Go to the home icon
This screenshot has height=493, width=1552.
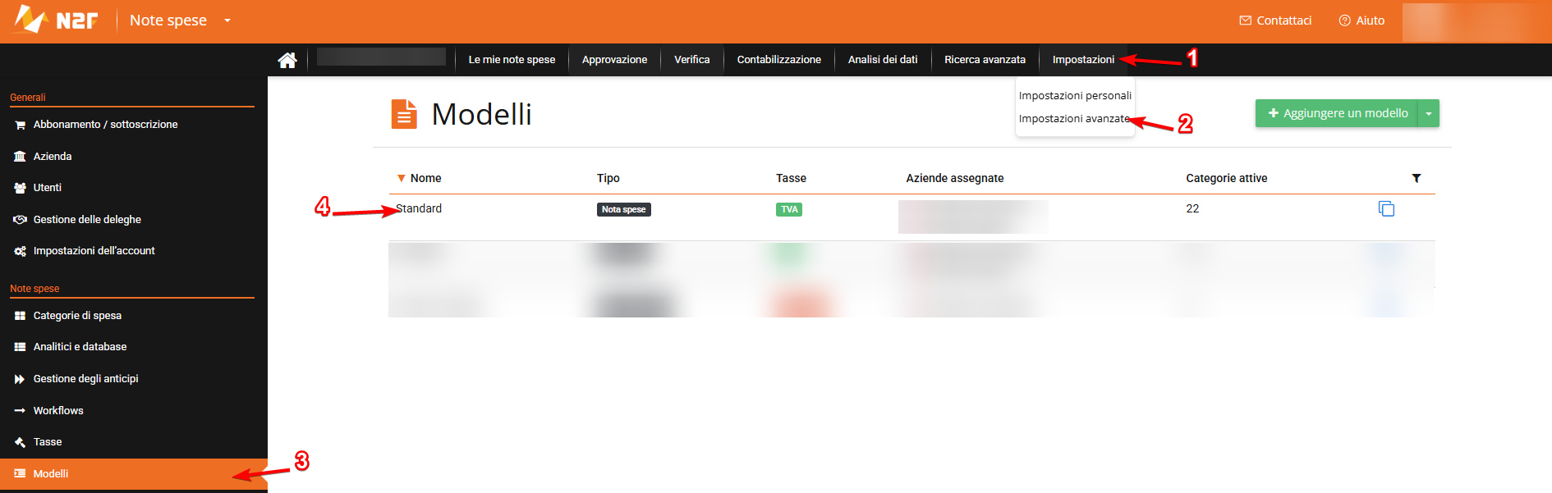pos(287,60)
